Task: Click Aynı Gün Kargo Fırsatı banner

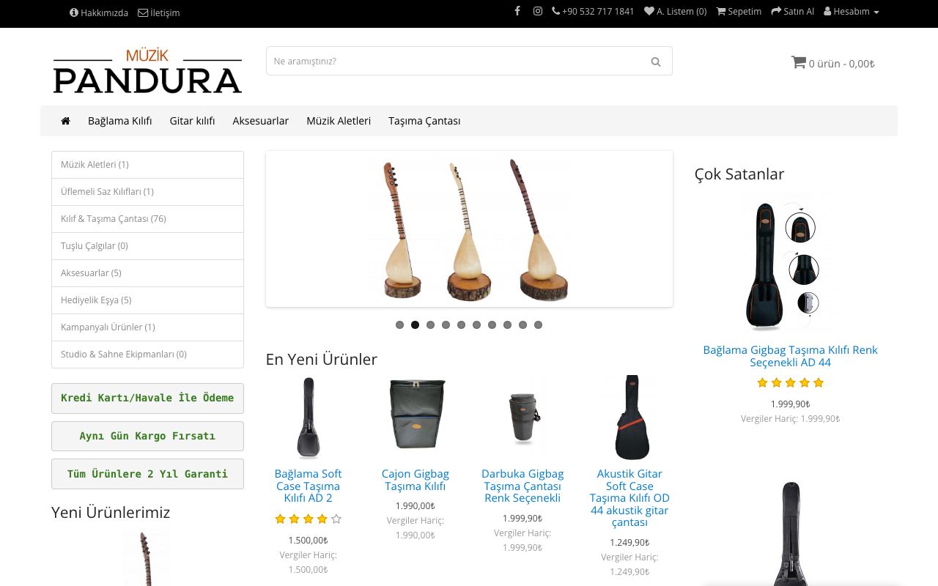Action: click(147, 437)
